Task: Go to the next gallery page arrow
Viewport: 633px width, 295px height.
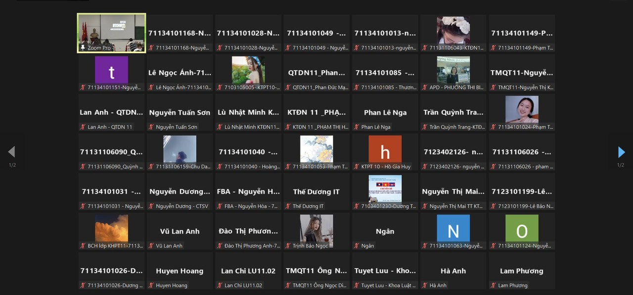Action: tap(622, 152)
